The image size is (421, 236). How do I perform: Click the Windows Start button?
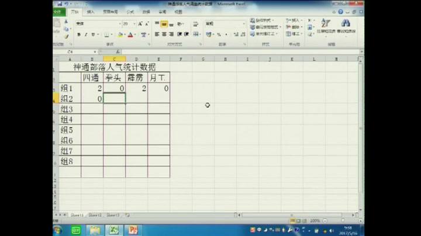point(58,230)
